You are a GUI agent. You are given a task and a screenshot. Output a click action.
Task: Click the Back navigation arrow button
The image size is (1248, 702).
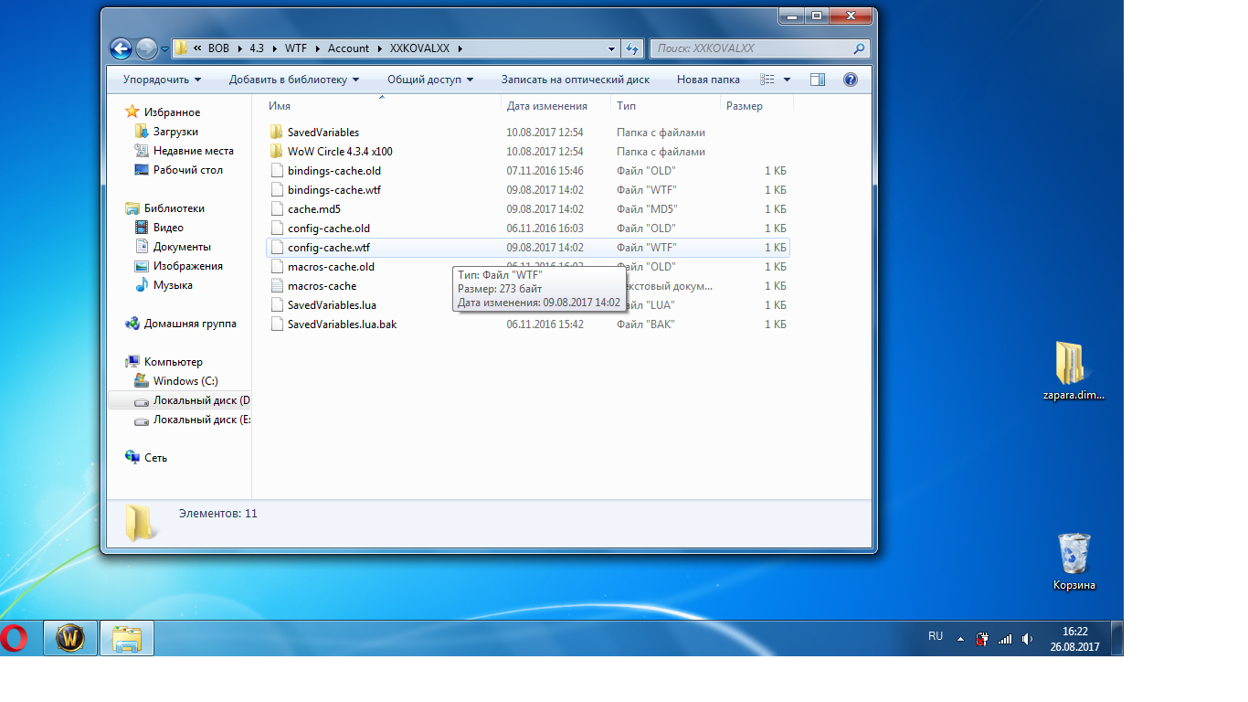pyautogui.click(x=121, y=48)
